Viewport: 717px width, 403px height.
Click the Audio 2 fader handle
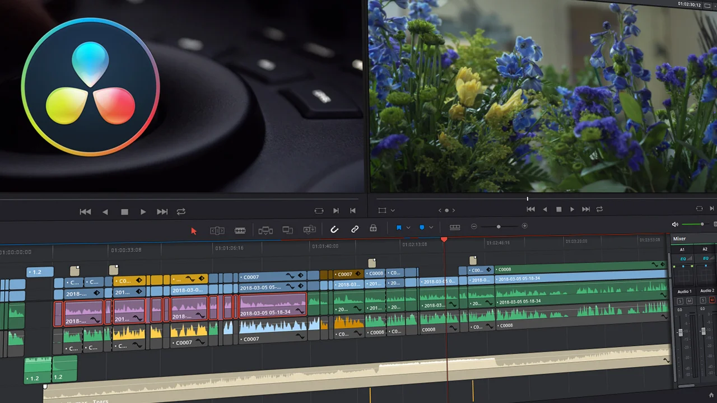pyautogui.click(x=704, y=331)
